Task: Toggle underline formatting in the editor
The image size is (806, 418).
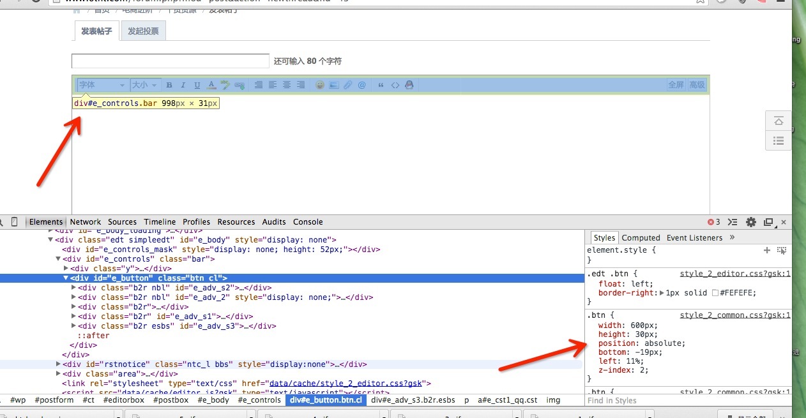Action: click(x=197, y=85)
